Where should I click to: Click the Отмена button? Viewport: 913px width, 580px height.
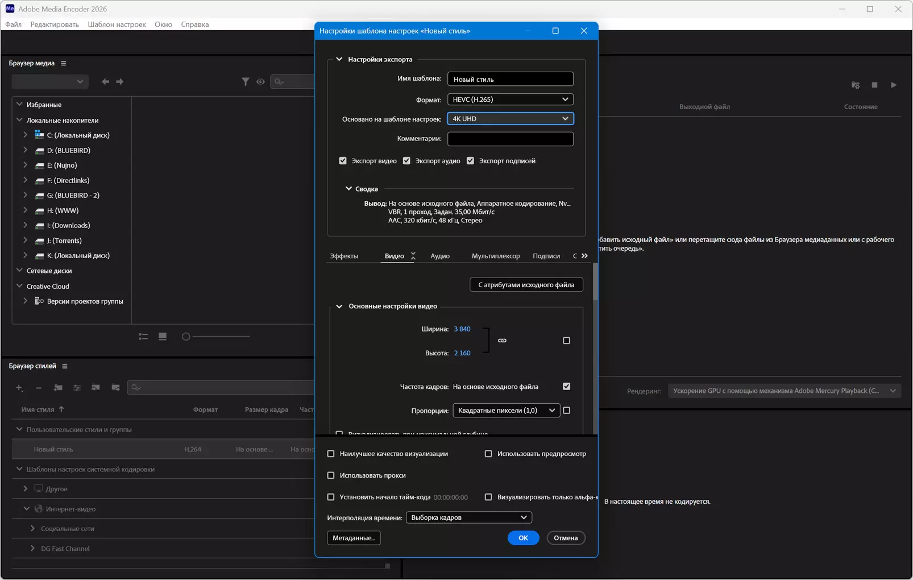point(566,538)
